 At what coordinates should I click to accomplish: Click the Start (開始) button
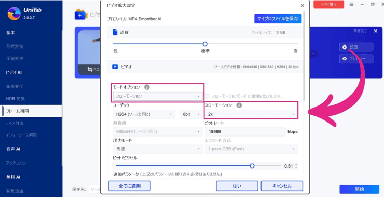[x=359, y=189]
